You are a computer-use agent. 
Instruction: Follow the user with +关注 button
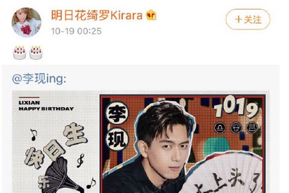(248, 19)
